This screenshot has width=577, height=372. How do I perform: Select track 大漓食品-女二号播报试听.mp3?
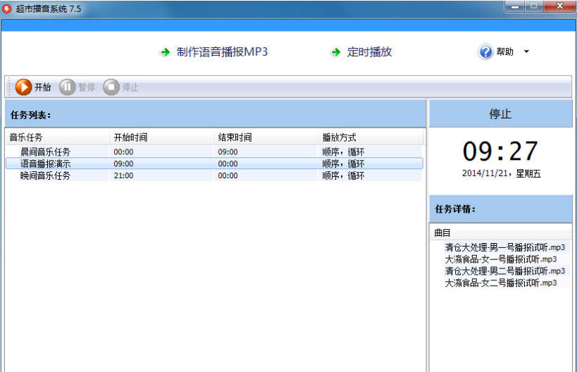click(501, 283)
